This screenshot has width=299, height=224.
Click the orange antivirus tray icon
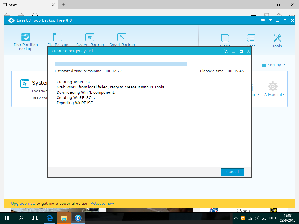click(x=243, y=218)
